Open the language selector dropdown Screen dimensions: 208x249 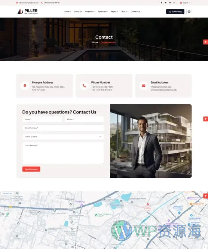(185, 3)
